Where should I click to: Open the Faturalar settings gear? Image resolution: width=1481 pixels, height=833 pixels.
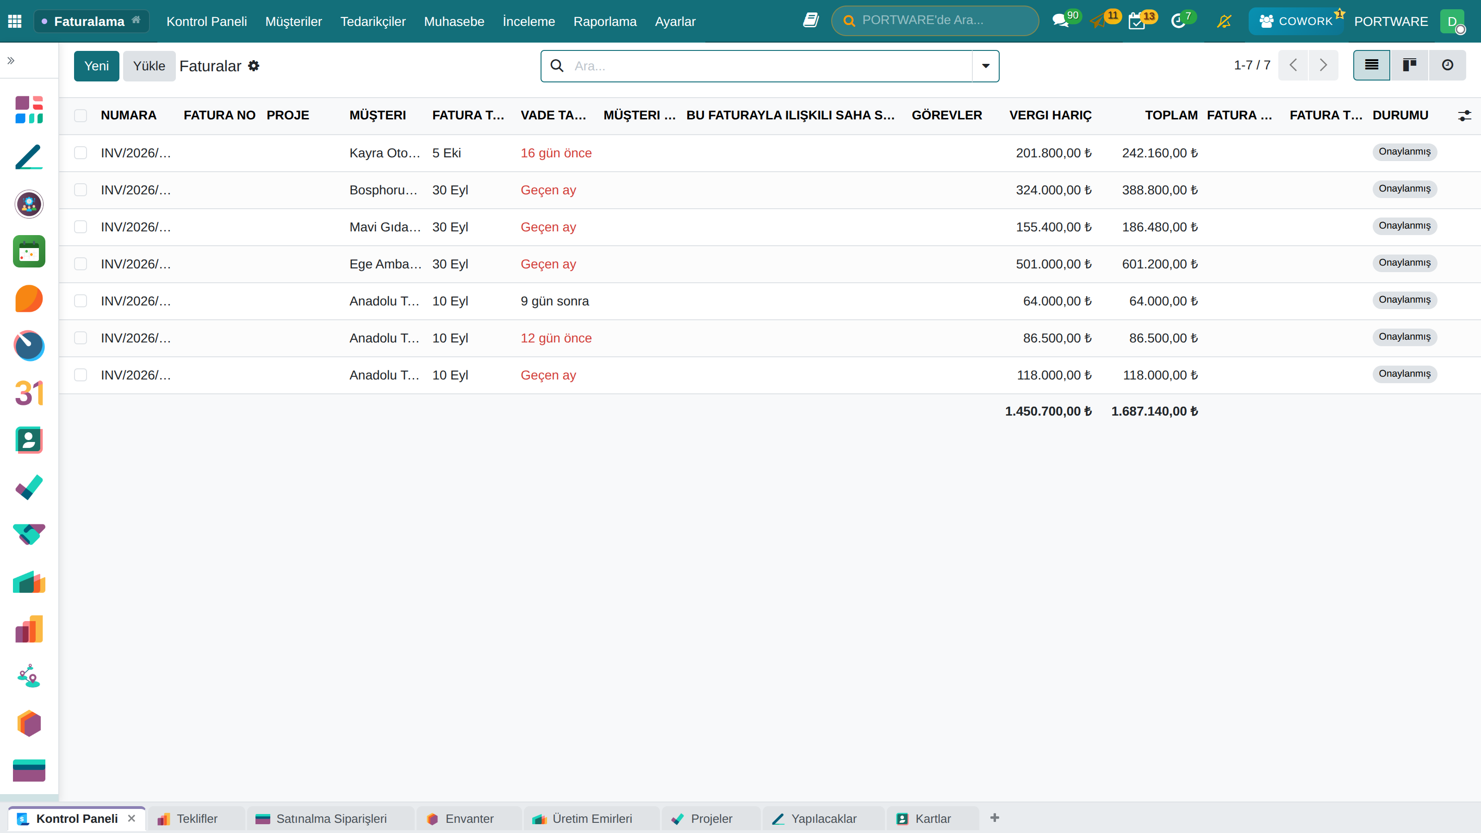(254, 66)
